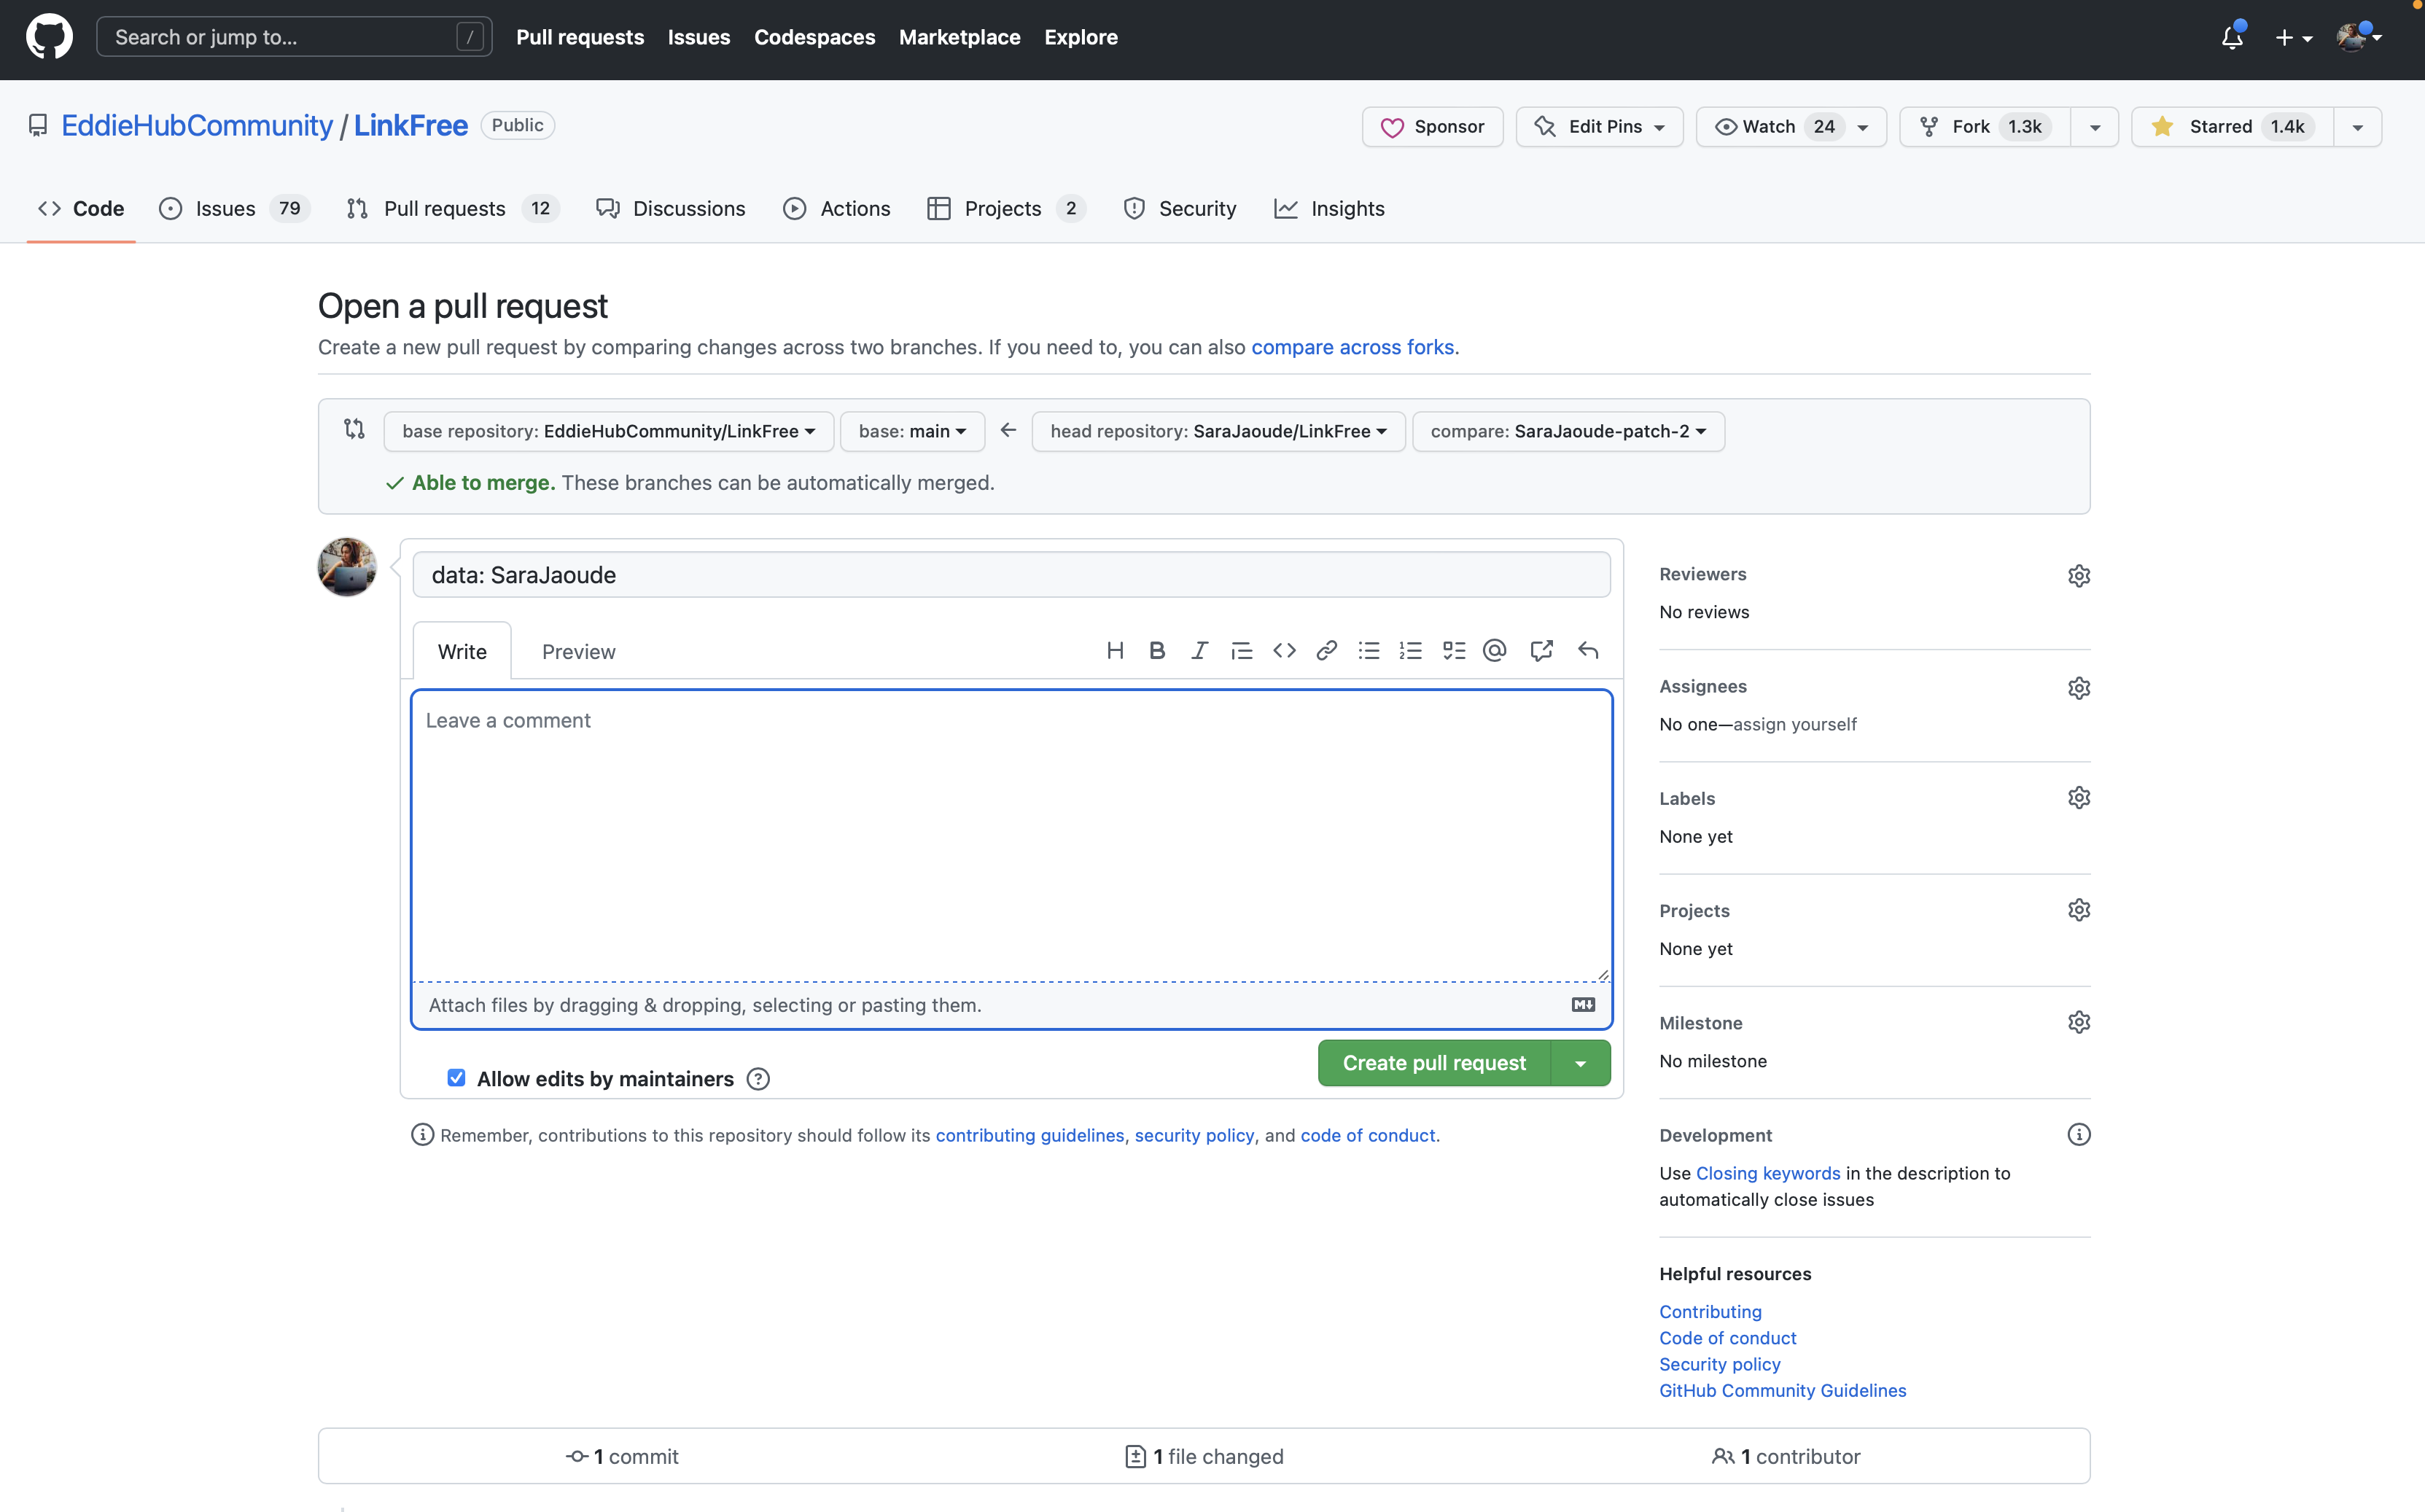Image resolution: width=2425 pixels, height=1512 pixels.
Task: Mention a user with @ icon
Action: click(1494, 651)
